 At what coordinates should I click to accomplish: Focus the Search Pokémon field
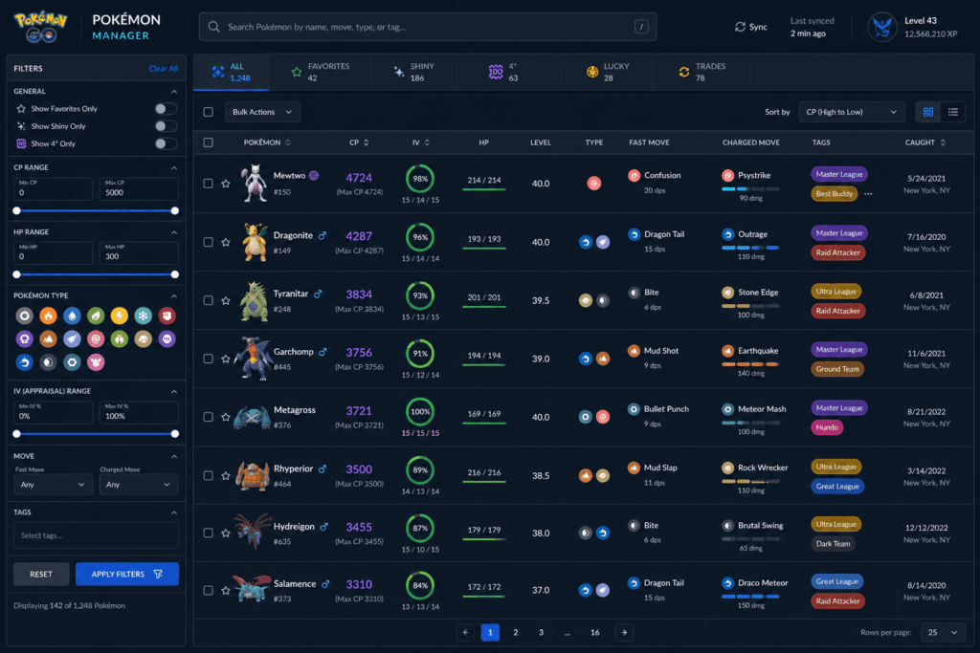tap(428, 27)
